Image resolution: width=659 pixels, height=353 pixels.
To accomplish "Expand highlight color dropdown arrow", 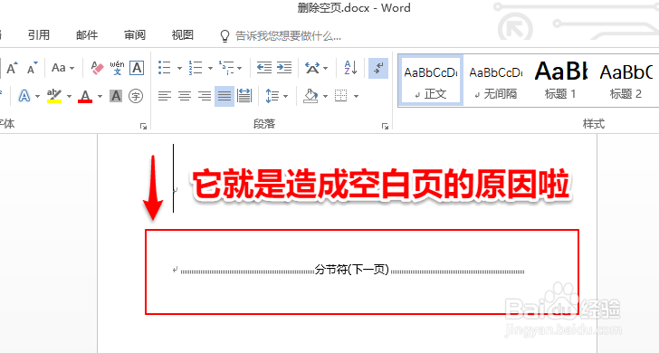I will click(x=70, y=97).
